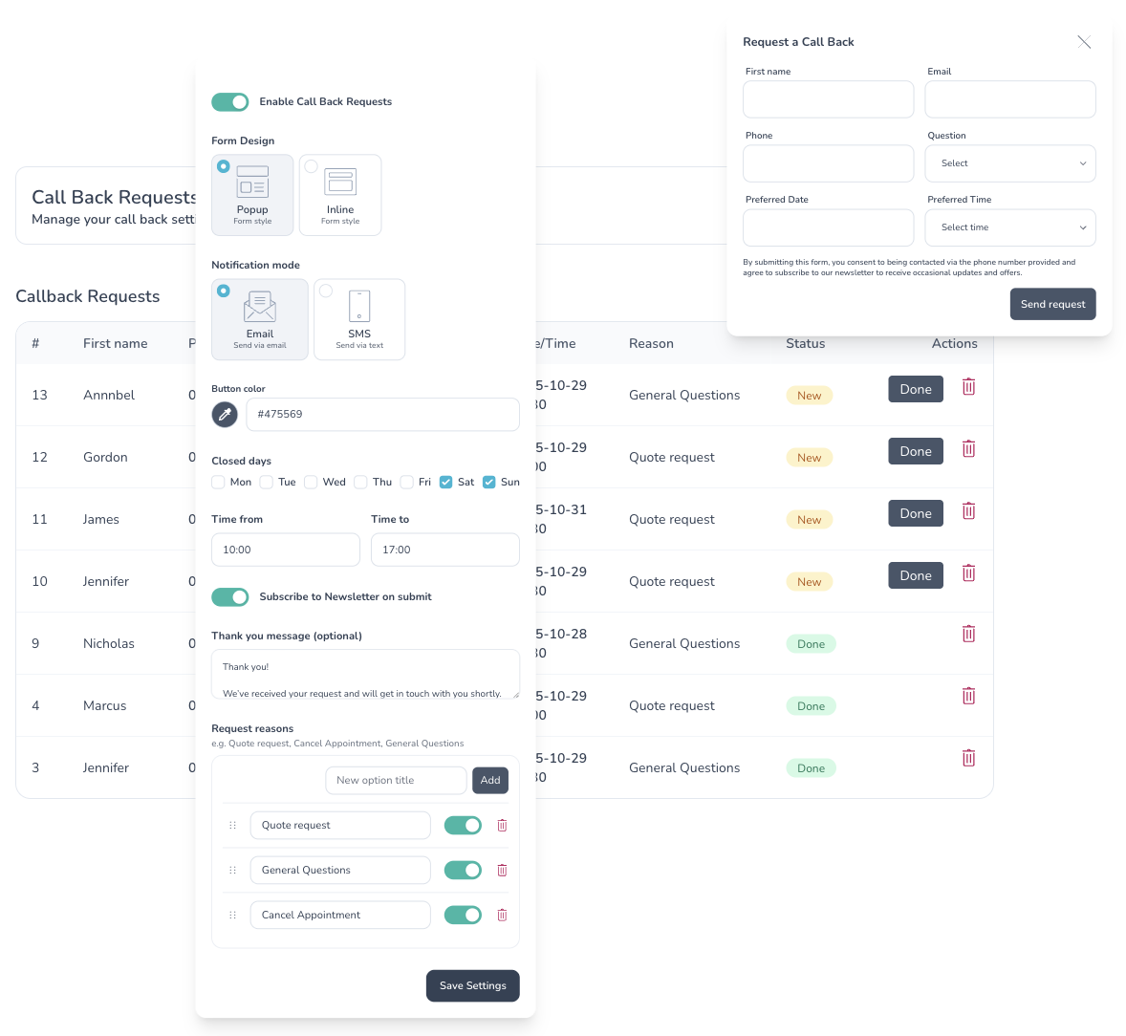Select the Inline form style icon

coord(340,182)
